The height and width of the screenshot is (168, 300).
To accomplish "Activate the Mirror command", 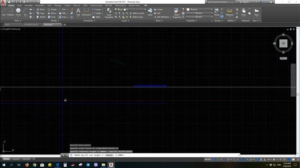I will 52,13.
